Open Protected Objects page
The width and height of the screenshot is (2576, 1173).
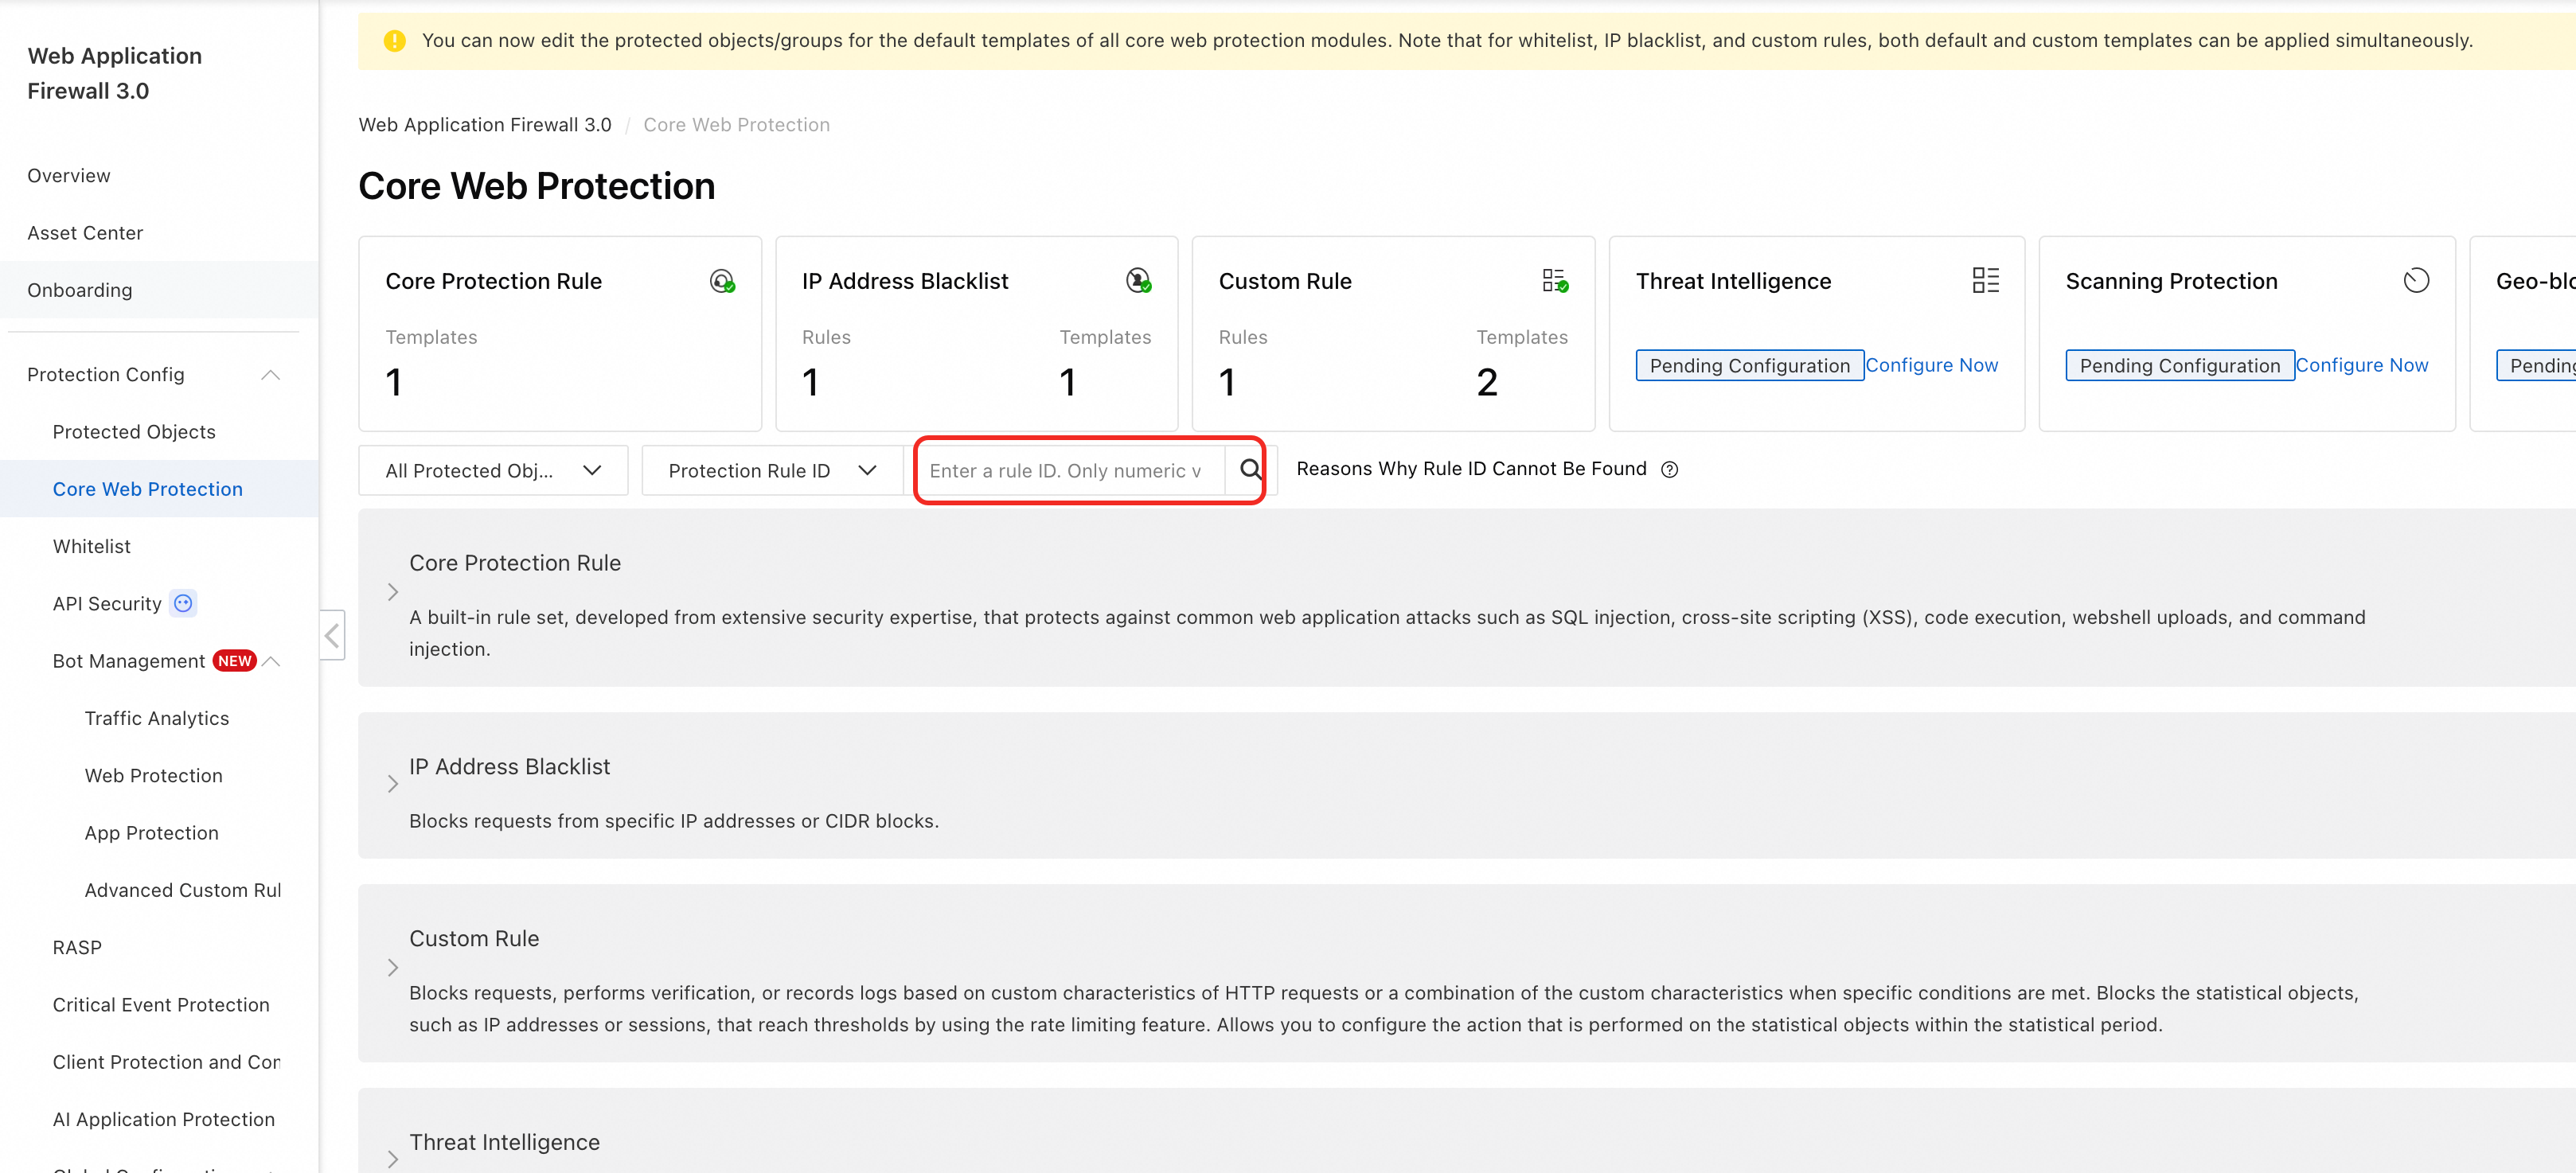point(134,432)
